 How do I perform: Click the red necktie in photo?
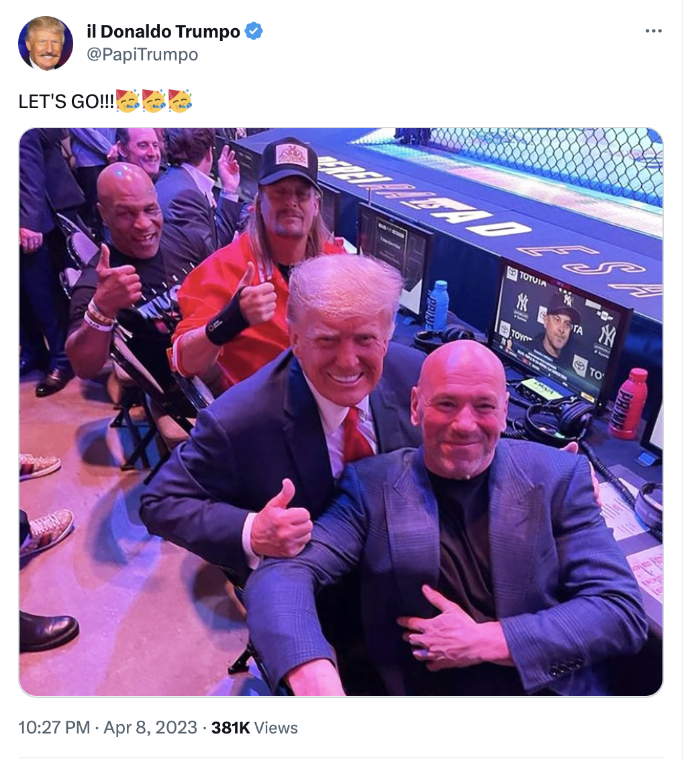point(356,435)
